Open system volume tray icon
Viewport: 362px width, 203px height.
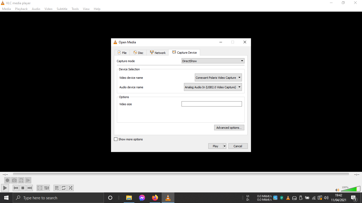pyautogui.click(x=326, y=198)
